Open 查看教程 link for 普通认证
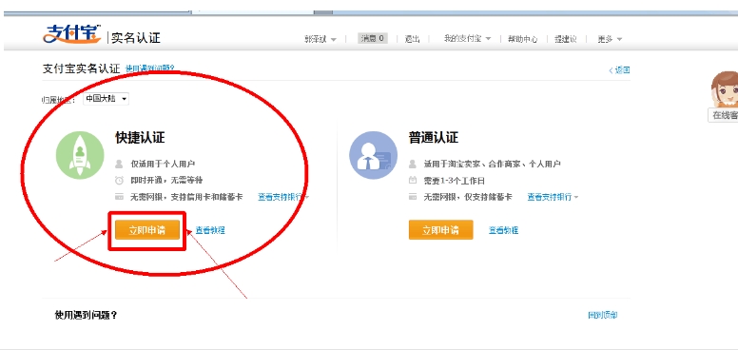Viewport: 738px width, 350px height. [503, 230]
